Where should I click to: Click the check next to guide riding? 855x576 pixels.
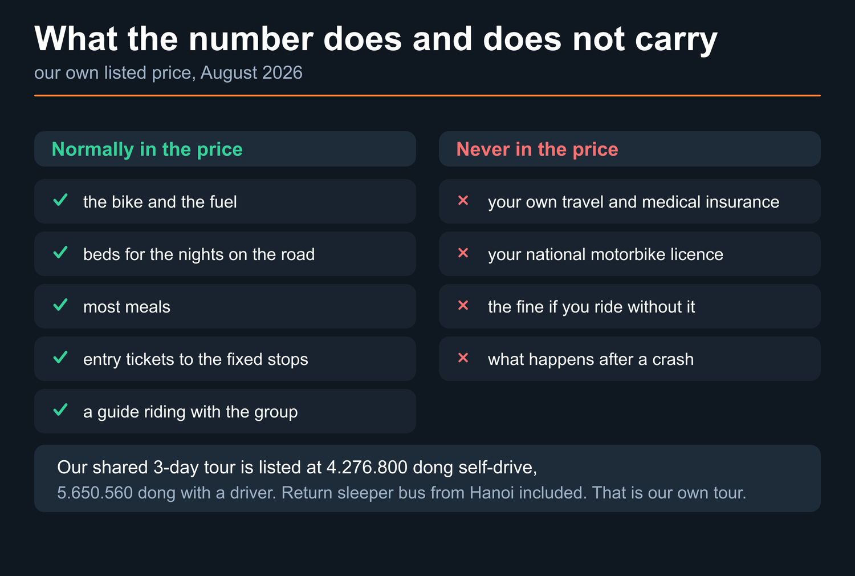(60, 410)
